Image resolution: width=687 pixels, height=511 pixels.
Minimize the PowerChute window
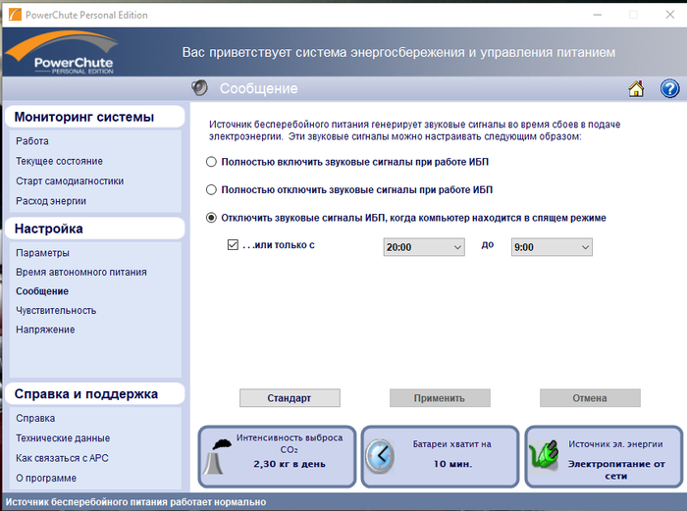pyautogui.click(x=597, y=15)
